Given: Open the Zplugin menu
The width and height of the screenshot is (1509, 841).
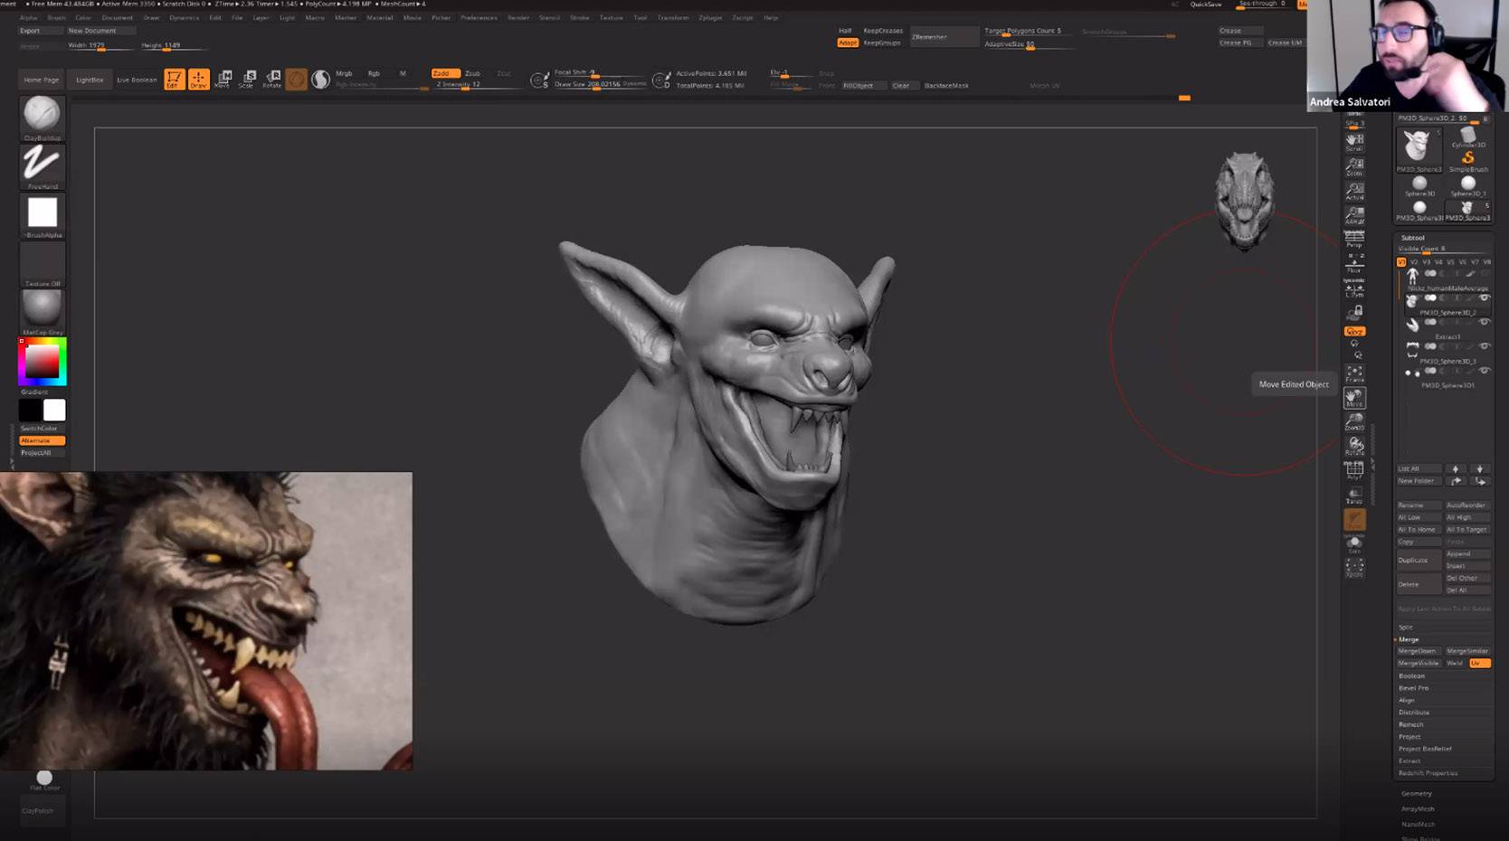Looking at the screenshot, I should [x=710, y=17].
